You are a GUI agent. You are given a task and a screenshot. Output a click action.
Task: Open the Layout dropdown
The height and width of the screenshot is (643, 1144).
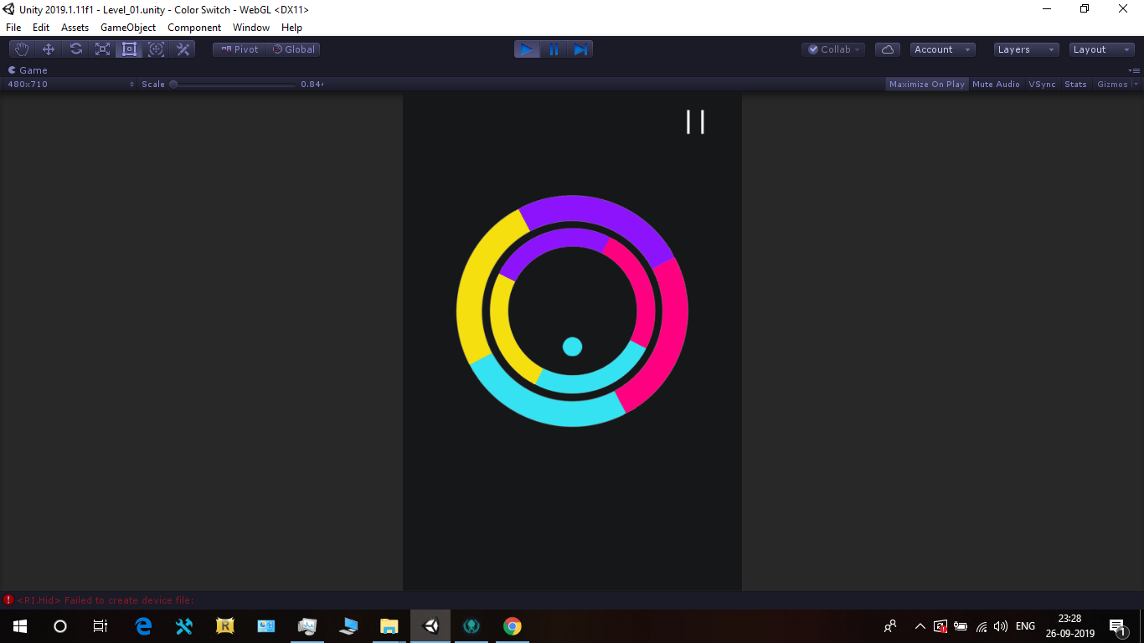pos(1101,49)
